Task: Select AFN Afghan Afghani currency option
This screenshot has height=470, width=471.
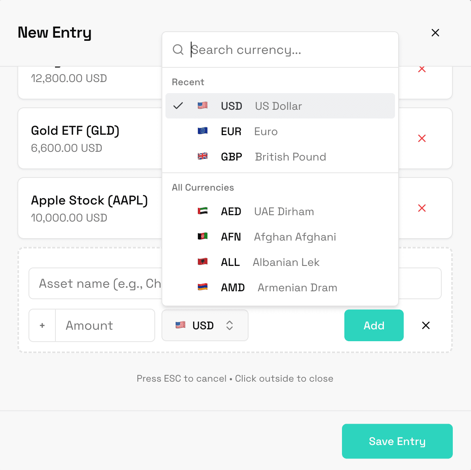Action: point(277,237)
